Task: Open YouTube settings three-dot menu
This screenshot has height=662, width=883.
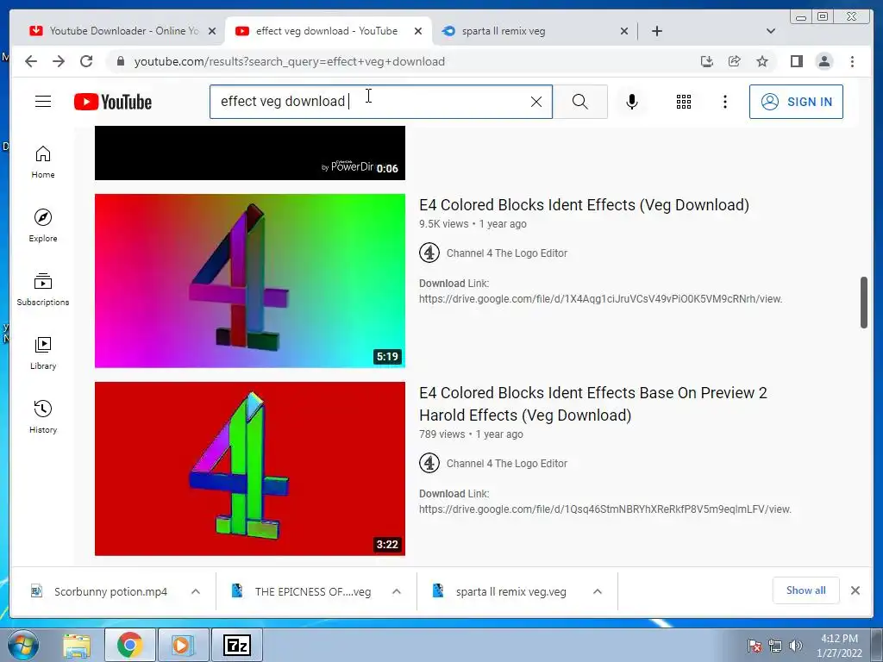Action: (x=725, y=102)
